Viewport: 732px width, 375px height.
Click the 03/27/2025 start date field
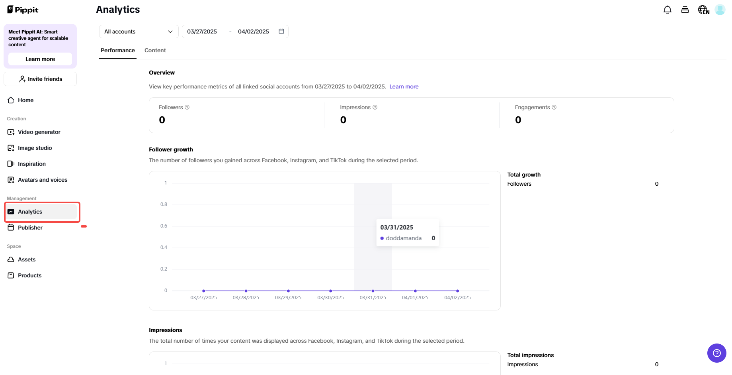(x=202, y=31)
